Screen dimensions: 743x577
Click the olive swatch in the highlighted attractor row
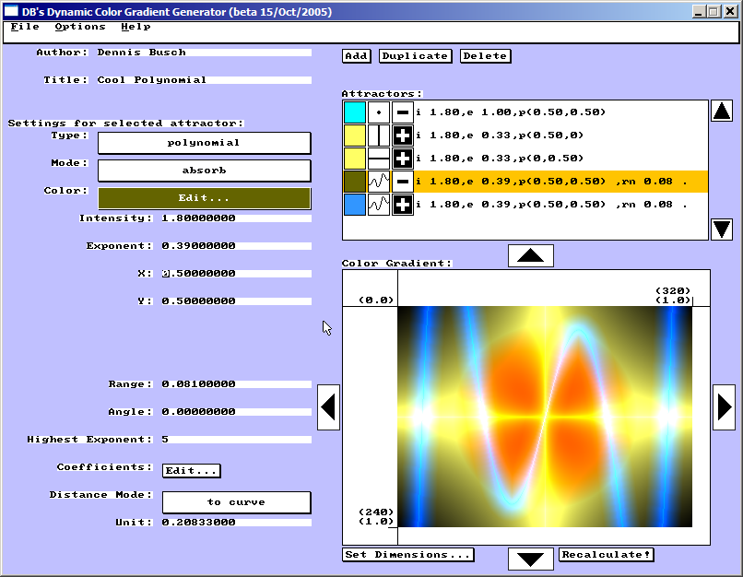coord(355,182)
